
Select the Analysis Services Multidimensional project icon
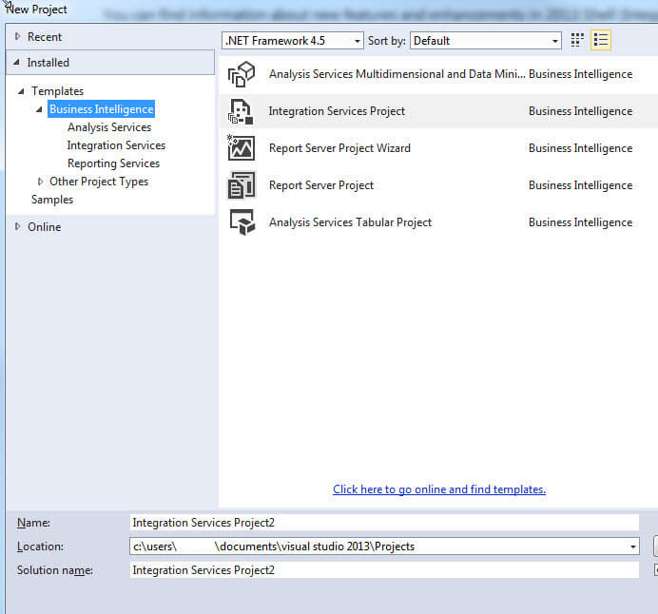tap(242, 74)
